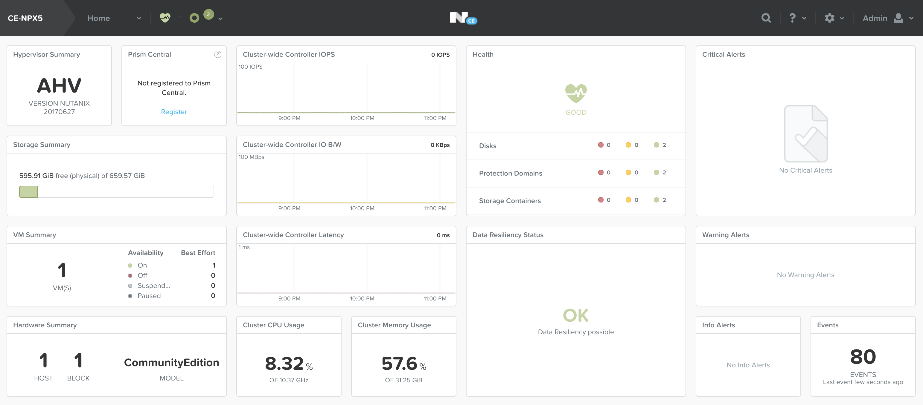Click the Availability column header
The height and width of the screenshot is (405, 923).
pyautogui.click(x=145, y=253)
